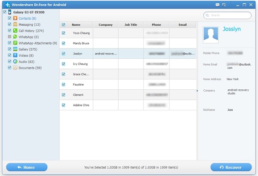Viewport: 258px width, 176px height.
Task: Sort by the Job Title column header
Action: (x=131, y=25)
